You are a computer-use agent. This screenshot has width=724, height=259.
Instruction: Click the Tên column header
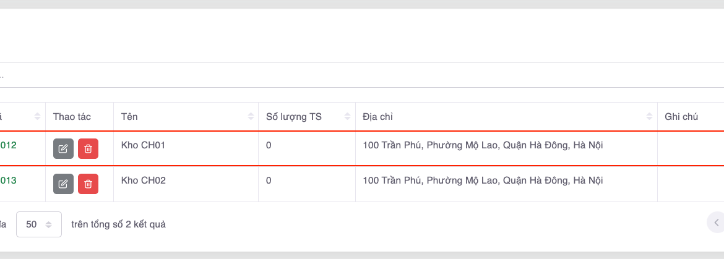tap(130, 117)
